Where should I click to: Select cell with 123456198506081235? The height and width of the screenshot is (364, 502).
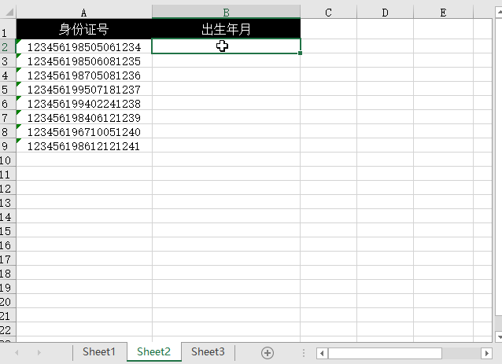84,61
